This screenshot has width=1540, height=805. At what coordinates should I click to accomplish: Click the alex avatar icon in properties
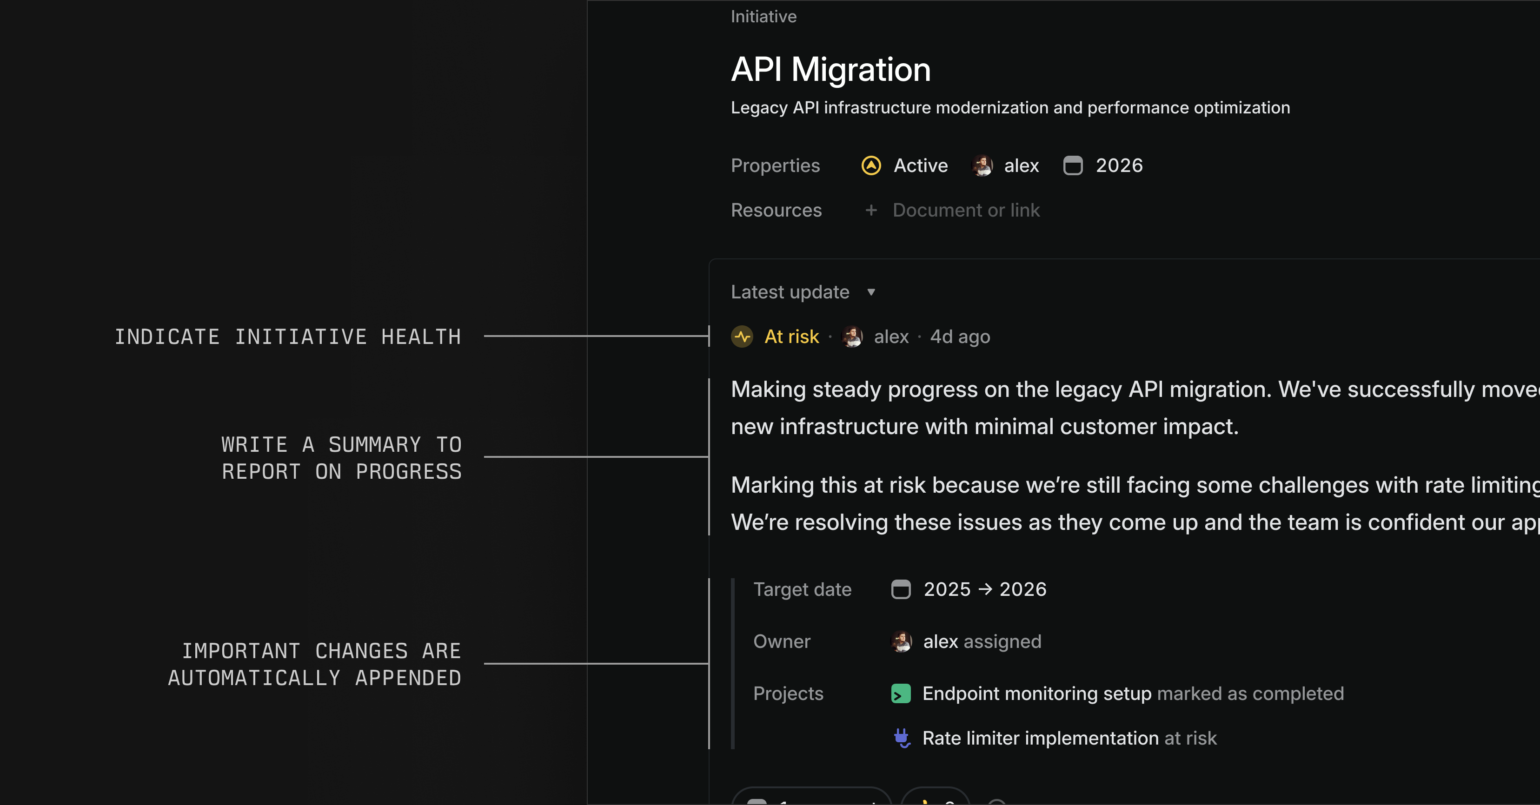[x=983, y=165]
